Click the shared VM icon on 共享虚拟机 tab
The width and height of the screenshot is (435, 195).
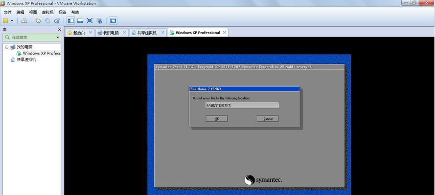134,33
